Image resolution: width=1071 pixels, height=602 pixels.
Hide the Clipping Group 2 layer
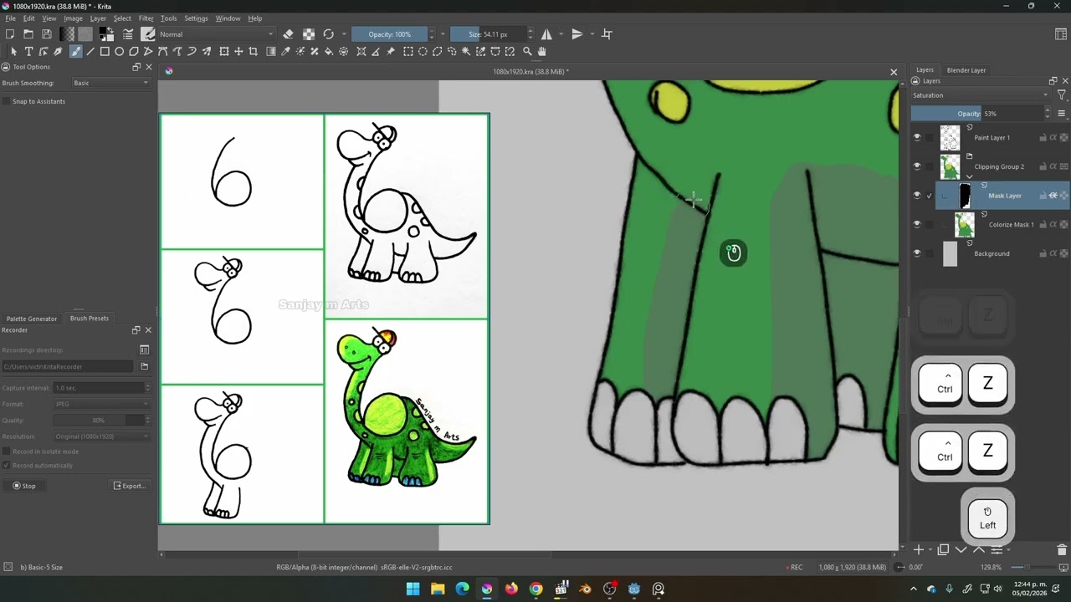point(917,166)
